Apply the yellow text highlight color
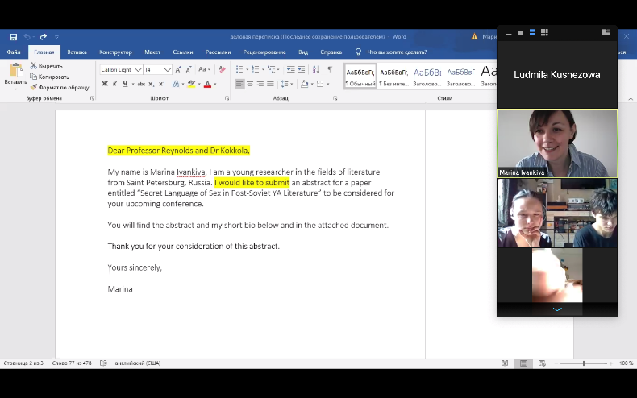 [191, 84]
